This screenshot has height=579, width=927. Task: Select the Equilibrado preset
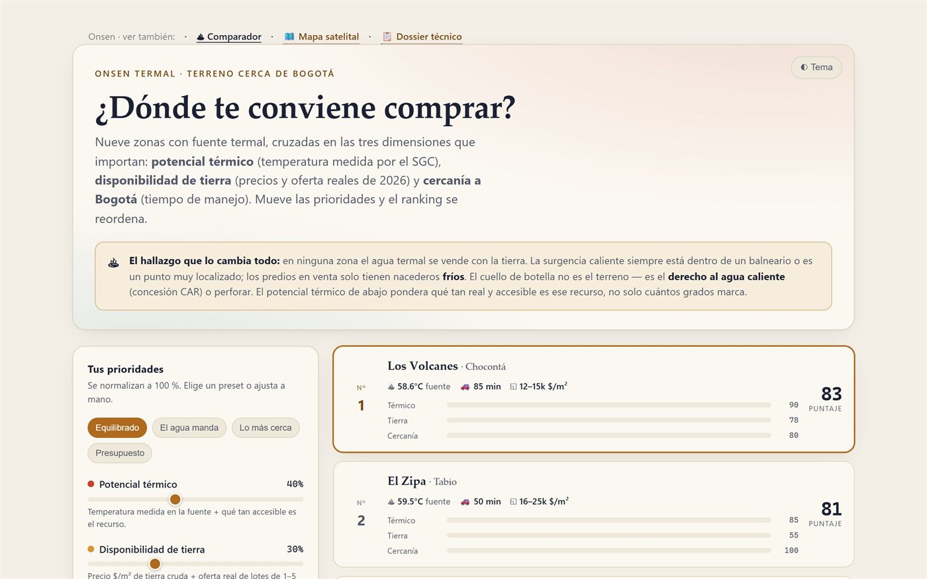click(x=117, y=427)
